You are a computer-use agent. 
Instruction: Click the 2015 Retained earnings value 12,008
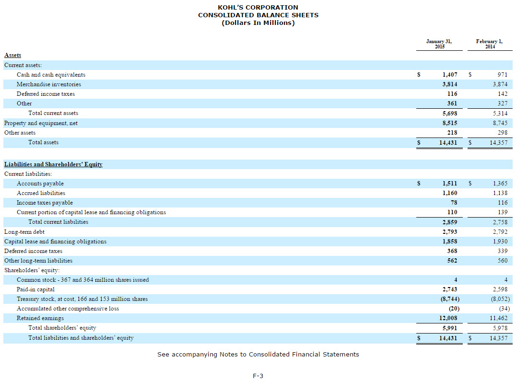click(448, 318)
